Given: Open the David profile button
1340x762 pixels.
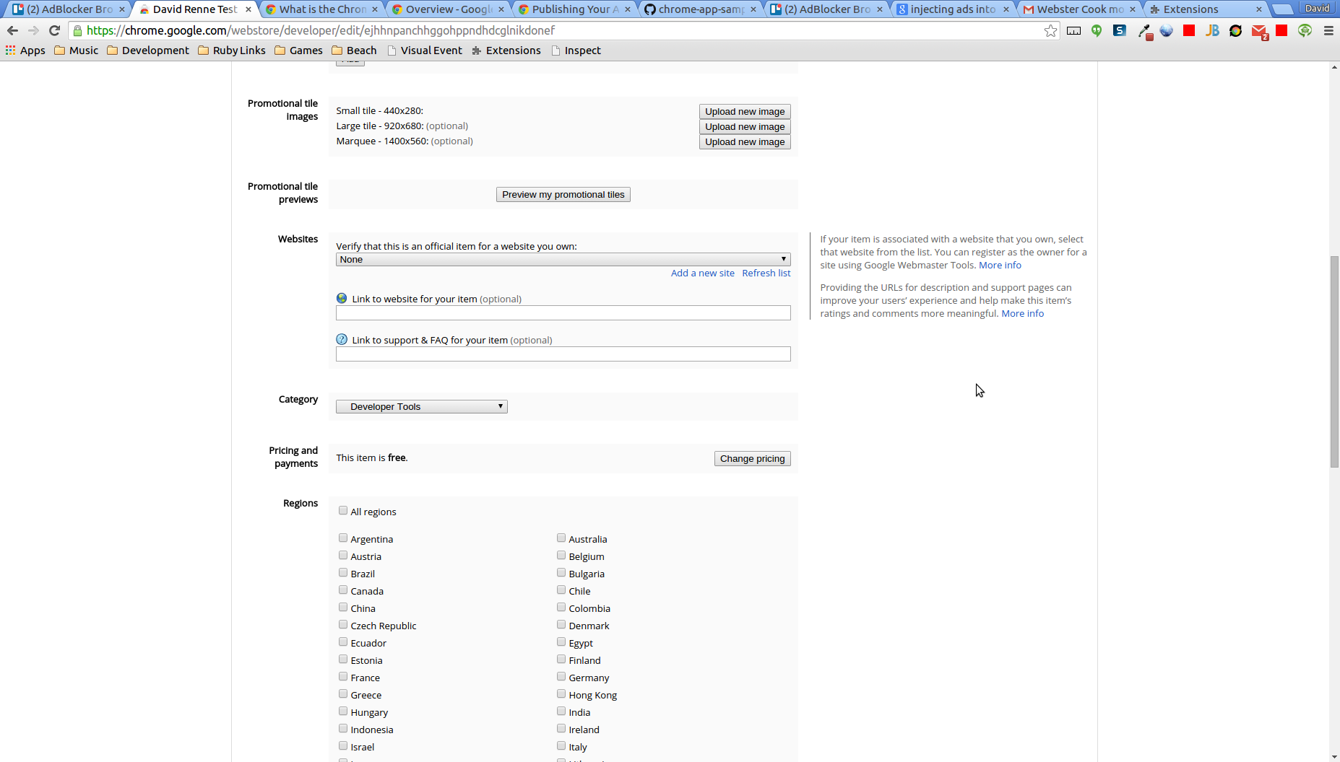Looking at the screenshot, I should (1317, 8).
